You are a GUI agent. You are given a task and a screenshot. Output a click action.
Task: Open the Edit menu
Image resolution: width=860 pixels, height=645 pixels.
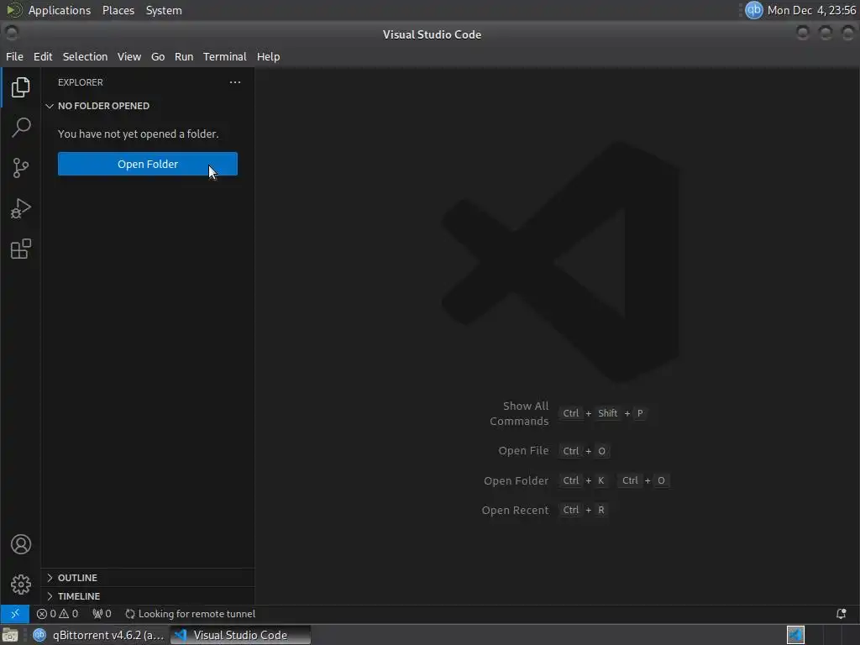tap(43, 56)
